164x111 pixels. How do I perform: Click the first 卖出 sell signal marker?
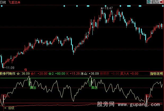(33, 87)
